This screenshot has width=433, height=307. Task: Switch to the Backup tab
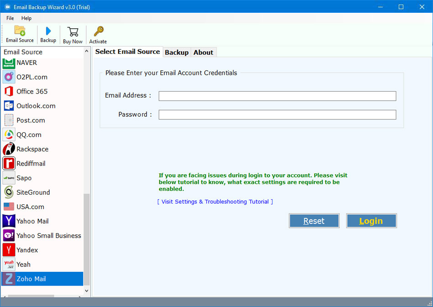[x=177, y=52]
